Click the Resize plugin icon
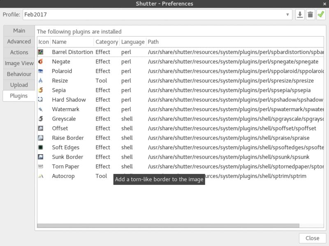Screen dimensions: 329x246 pyautogui.click(x=40, y=80)
